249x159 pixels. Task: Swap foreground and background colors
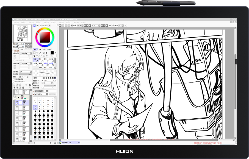(x=55, y=52)
